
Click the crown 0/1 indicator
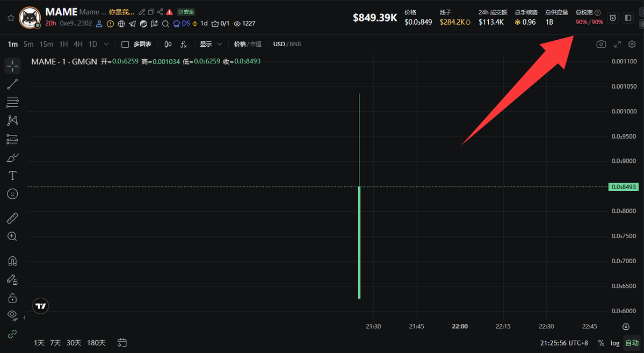coord(220,24)
